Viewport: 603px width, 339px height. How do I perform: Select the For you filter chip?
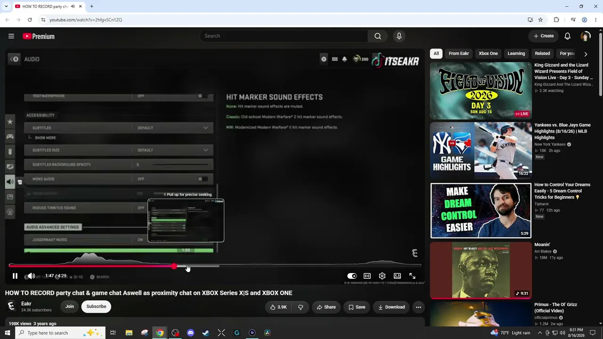567,54
